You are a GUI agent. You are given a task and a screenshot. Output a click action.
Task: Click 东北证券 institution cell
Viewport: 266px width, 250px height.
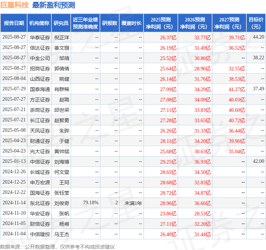[40, 203]
